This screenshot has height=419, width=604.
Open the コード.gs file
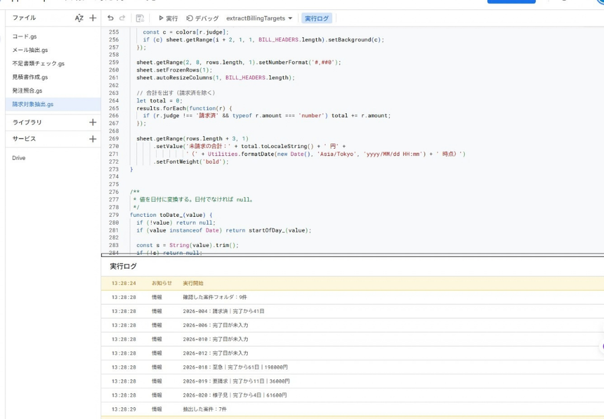tap(24, 37)
